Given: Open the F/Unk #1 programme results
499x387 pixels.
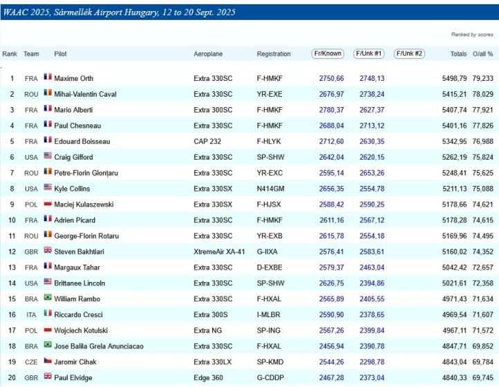Looking at the screenshot, I should 370,54.
